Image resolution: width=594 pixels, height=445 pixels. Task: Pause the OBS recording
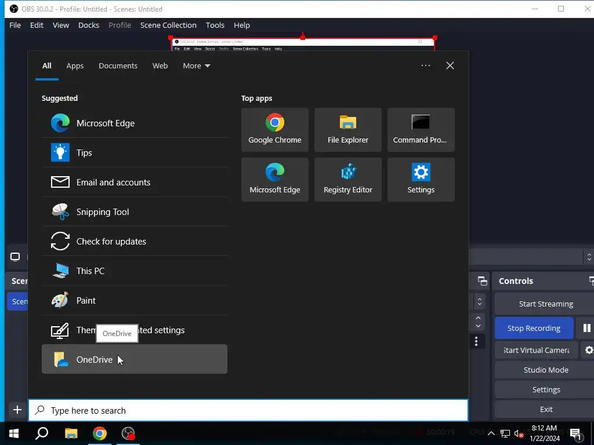click(x=586, y=328)
